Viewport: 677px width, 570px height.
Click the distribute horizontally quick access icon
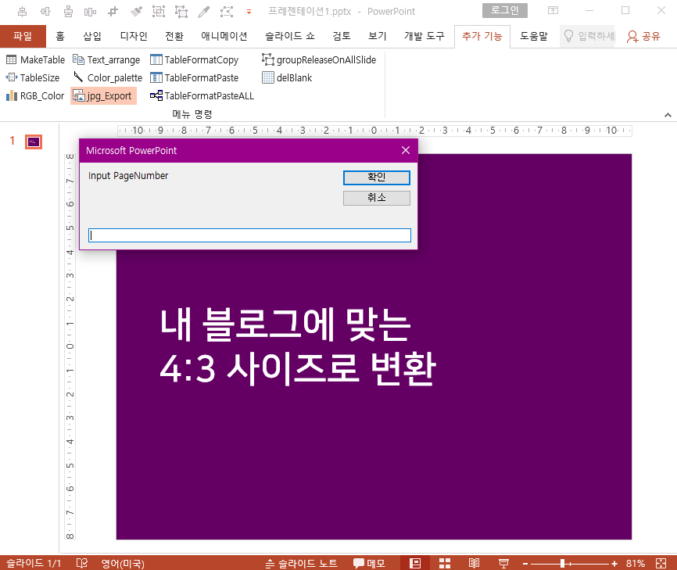pyautogui.click(x=90, y=12)
